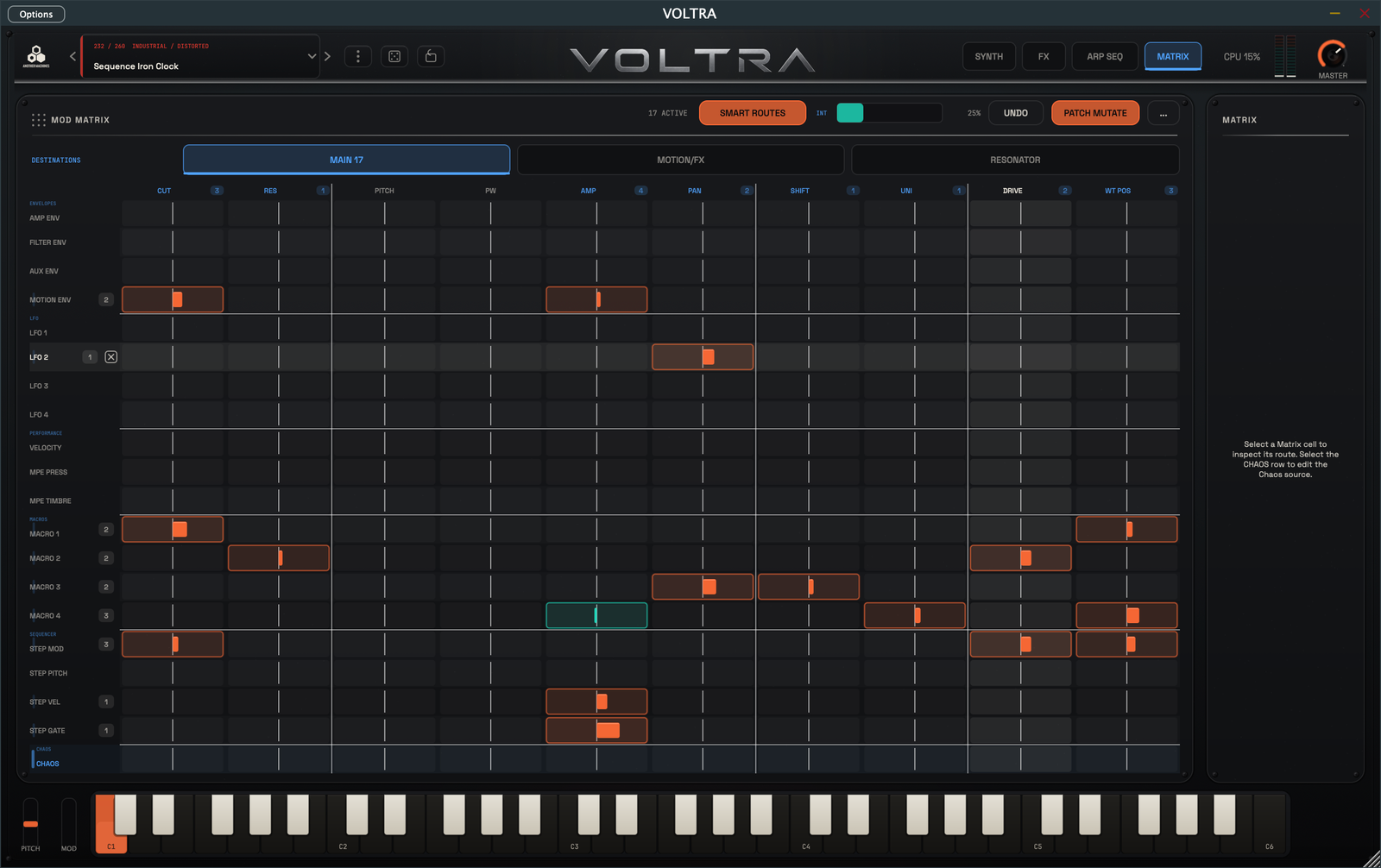Open the three-dot preset menu

pyautogui.click(x=358, y=56)
